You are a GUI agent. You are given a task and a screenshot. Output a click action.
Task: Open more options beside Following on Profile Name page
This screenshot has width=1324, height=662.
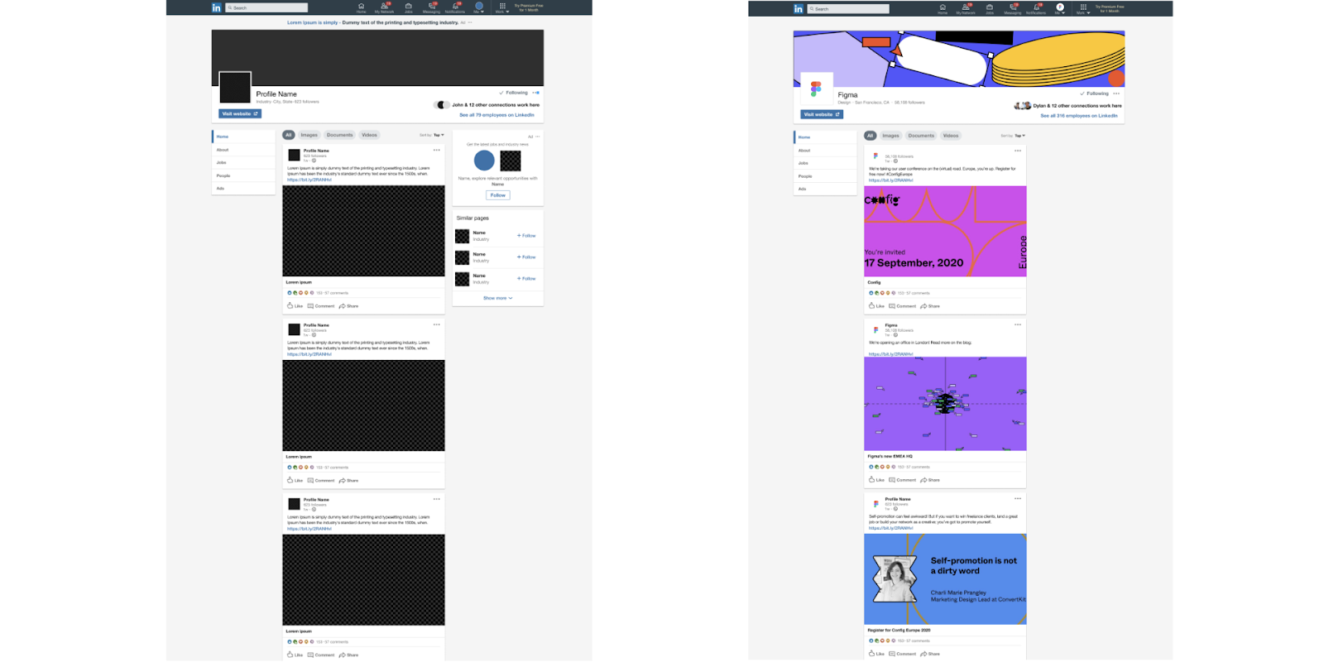coord(535,93)
